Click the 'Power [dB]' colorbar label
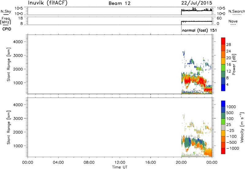Screen dimensions: 245x169 coord(234,64)
